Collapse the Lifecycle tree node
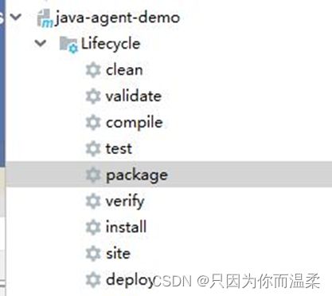The height and width of the screenshot is (296, 332). pos(41,43)
